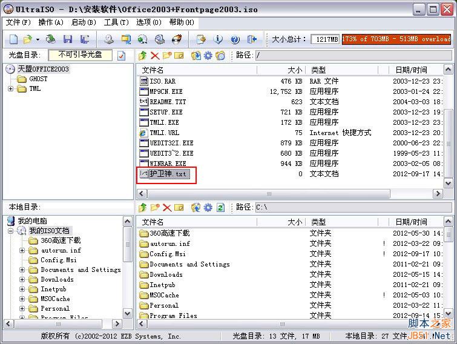This screenshot has width=457, height=344.
Task: Open the 帮助(H) menu
Action: point(181,22)
